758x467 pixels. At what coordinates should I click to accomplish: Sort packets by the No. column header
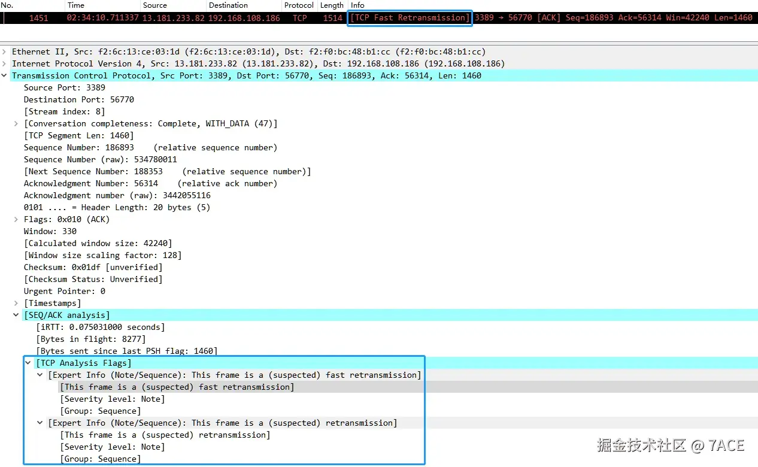click(32, 5)
